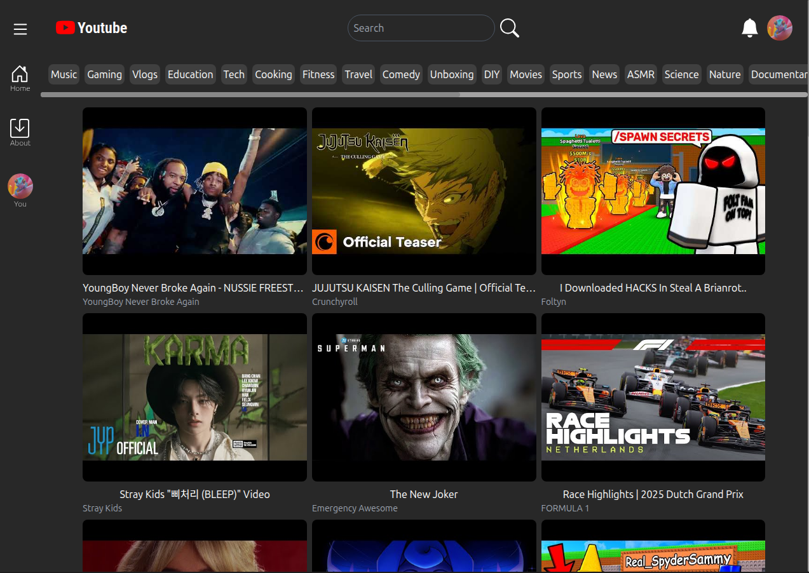Select the Vlogs category chip
This screenshot has height=573, width=809.
(145, 74)
